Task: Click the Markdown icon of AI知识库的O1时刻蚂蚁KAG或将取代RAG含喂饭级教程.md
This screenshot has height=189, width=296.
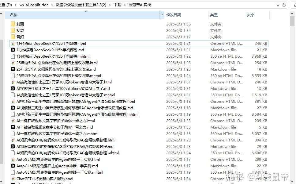Action: pyautogui.click(x=13, y=147)
